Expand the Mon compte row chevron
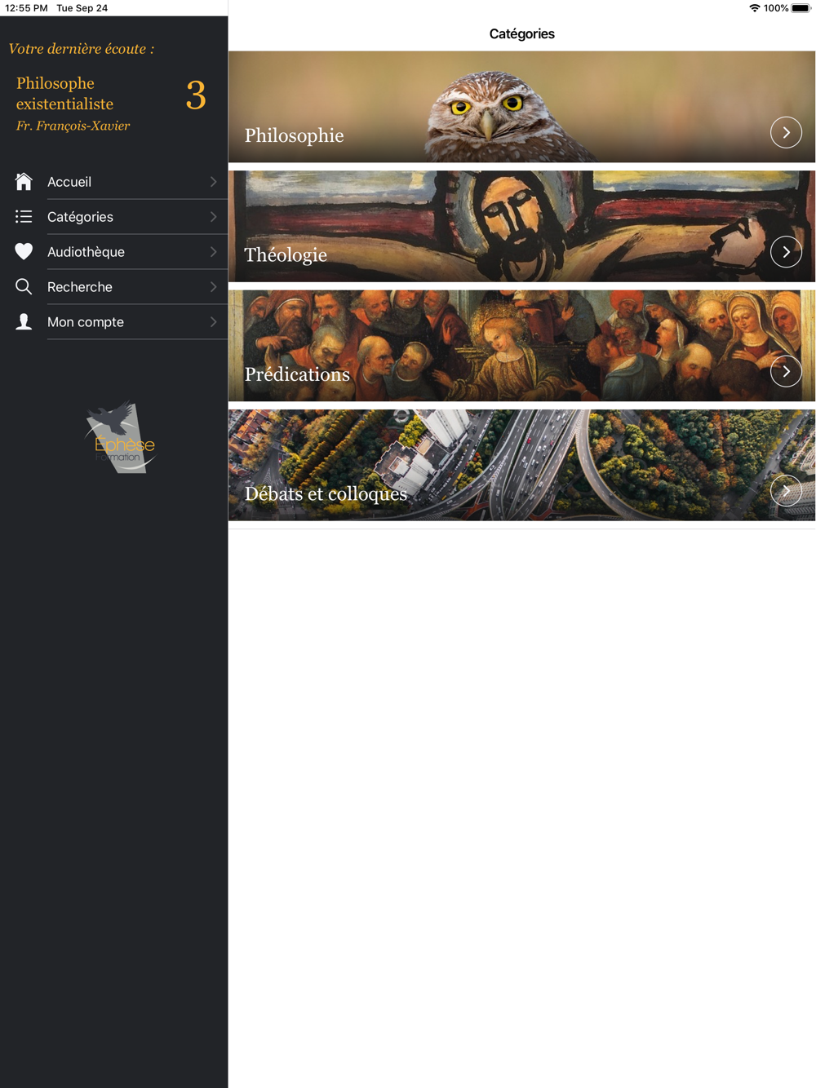816x1088 pixels. tap(213, 322)
